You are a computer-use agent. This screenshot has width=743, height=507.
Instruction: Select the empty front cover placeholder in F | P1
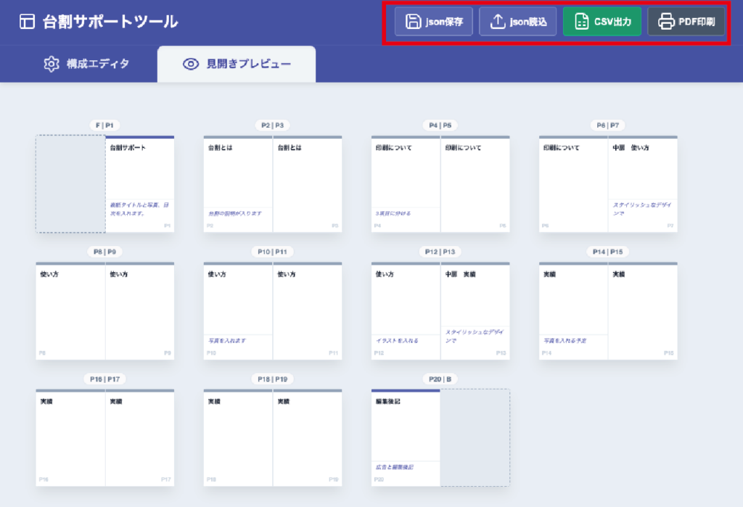[x=70, y=184]
